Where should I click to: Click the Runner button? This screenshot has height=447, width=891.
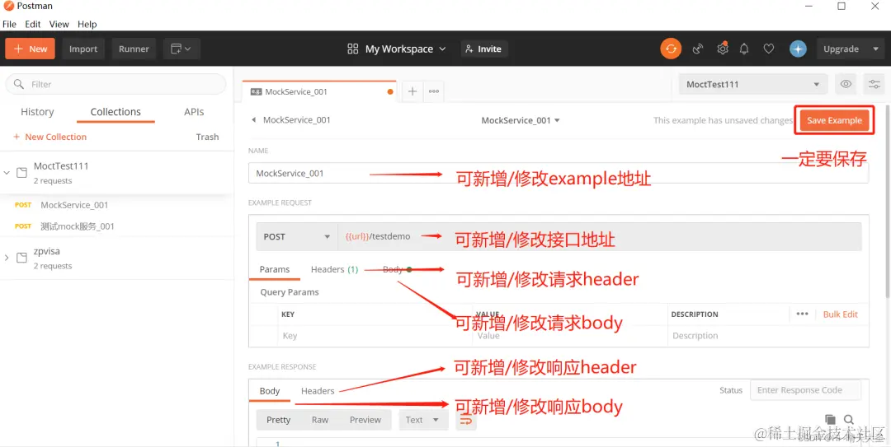coord(134,49)
